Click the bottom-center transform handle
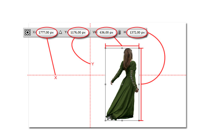 tap(122, 121)
